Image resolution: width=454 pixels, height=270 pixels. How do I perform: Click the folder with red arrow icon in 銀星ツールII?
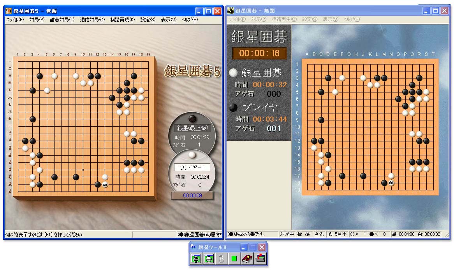[260, 258]
